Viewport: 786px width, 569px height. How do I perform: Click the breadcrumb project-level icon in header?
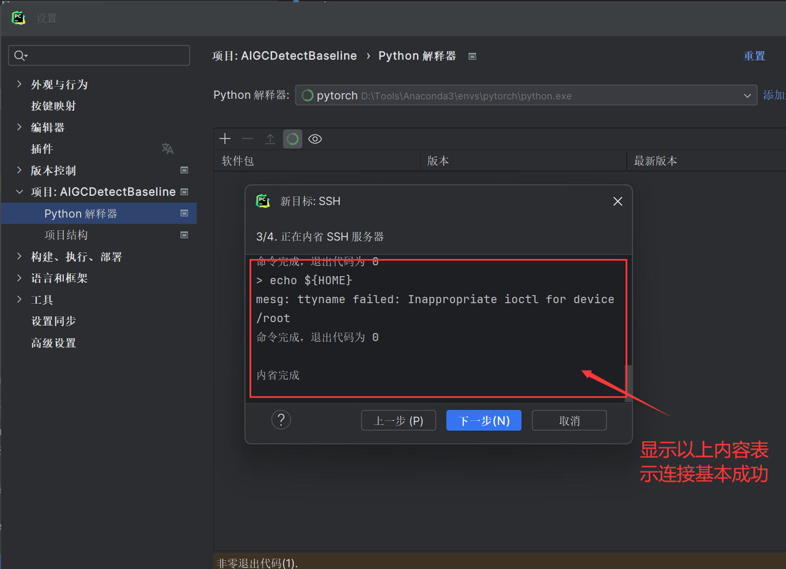(472, 56)
